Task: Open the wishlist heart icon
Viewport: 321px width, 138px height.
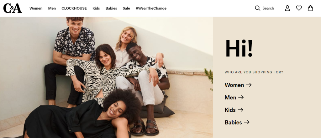Action: (299, 8)
